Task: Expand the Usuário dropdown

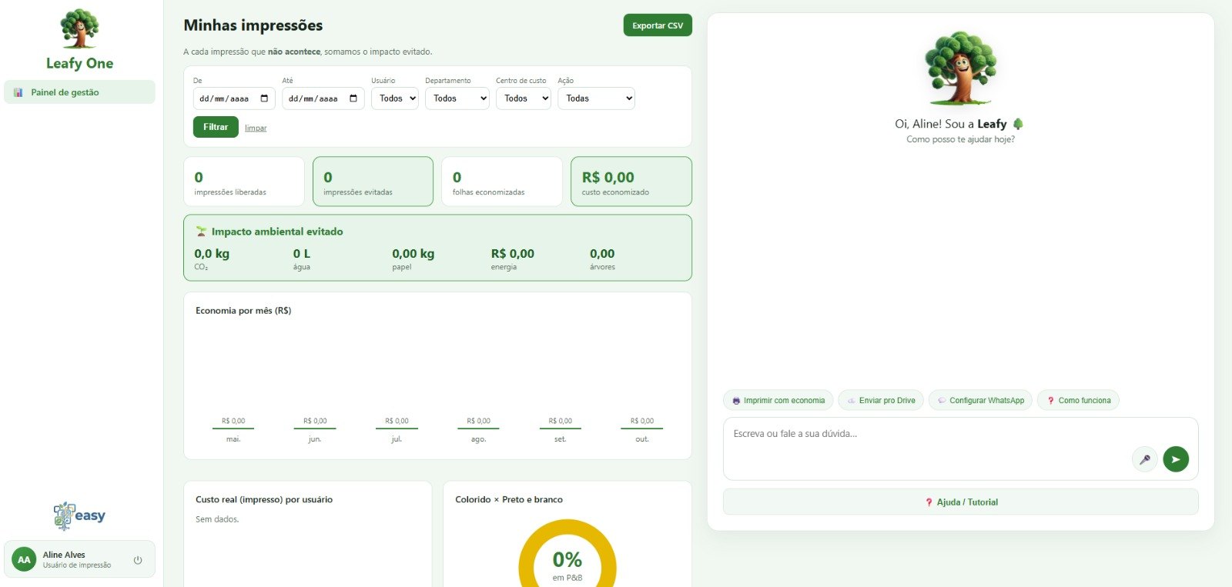Action: click(x=397, y=98)
